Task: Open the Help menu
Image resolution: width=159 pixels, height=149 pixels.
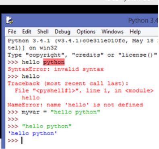Action: [135, 32]
